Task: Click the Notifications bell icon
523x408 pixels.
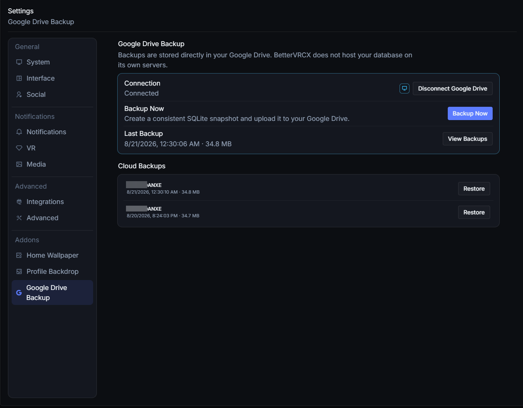Action: click(19, 132)
